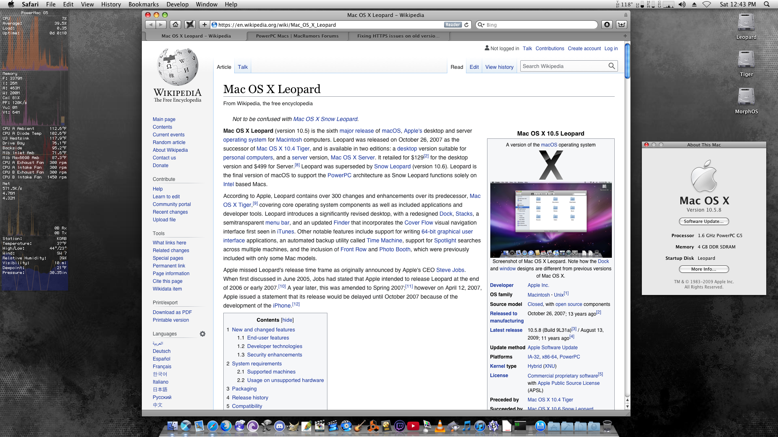Jump to System requirements in Contents
778x437 pixels.
[x=256, y=364]
